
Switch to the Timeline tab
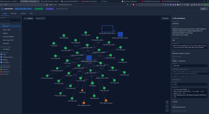click(x=23, y=13)
